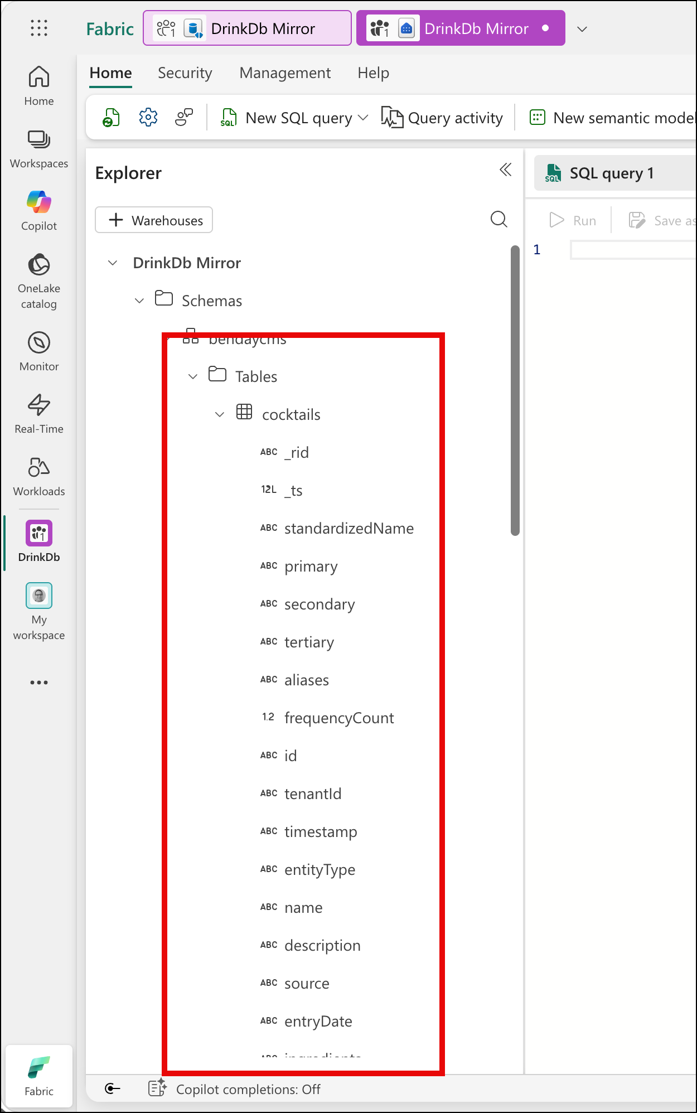Click the Fabric logo link at top
The image size is (697, 1113).
coord(110,28)
